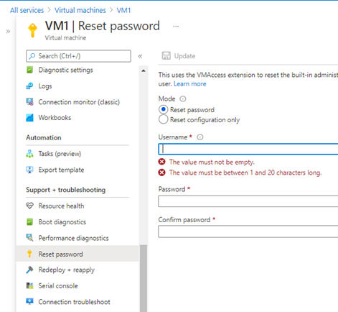338x312 pixels.
Task: Open the Learn more link
Action: (x=190, y=84)
